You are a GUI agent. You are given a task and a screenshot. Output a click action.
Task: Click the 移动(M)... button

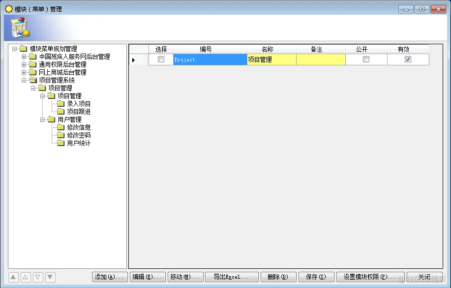185,277
